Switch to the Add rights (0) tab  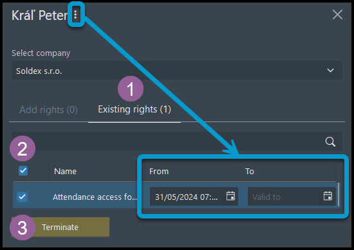pos(48,110)
